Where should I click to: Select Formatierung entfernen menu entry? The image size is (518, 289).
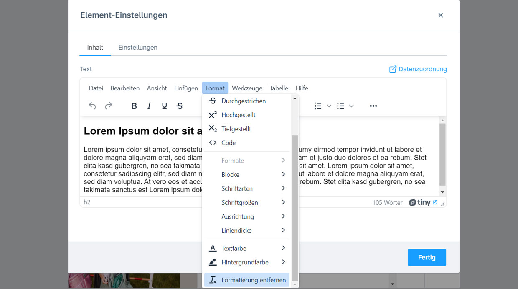tap(246, 280)
